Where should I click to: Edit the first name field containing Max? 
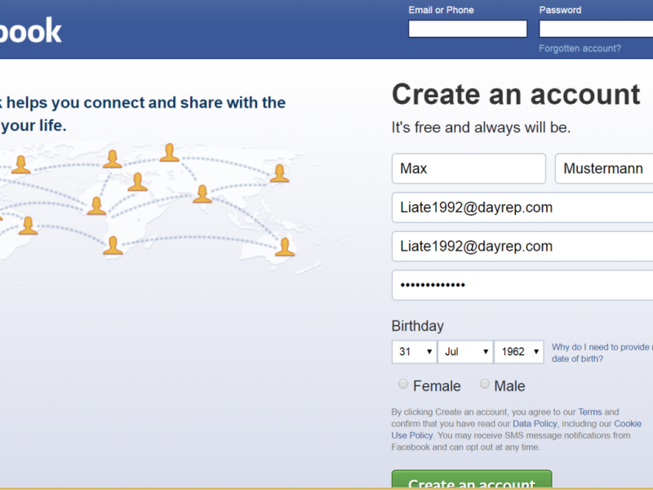[x=469, y=168]
